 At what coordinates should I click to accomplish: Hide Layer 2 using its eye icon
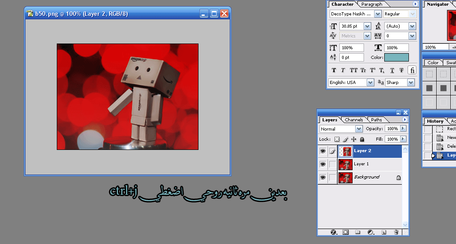tap(323, 151)
